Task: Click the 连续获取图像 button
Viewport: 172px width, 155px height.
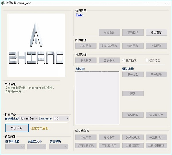Action: (x=109, y=46)
